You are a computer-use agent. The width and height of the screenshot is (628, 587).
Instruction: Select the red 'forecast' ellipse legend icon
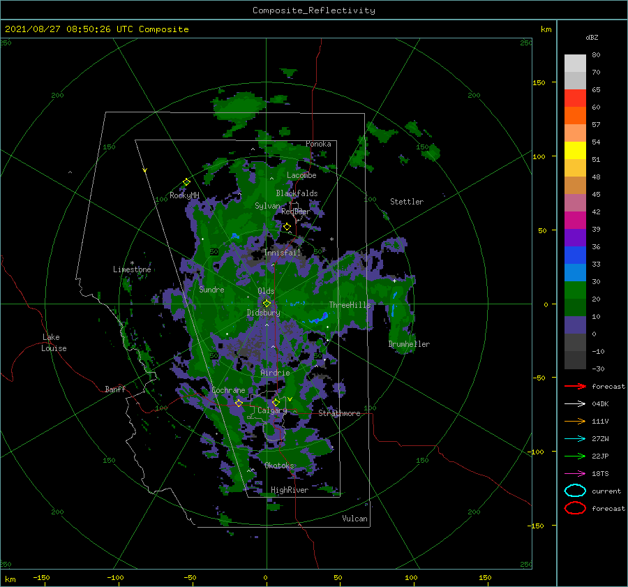[575, 508]
